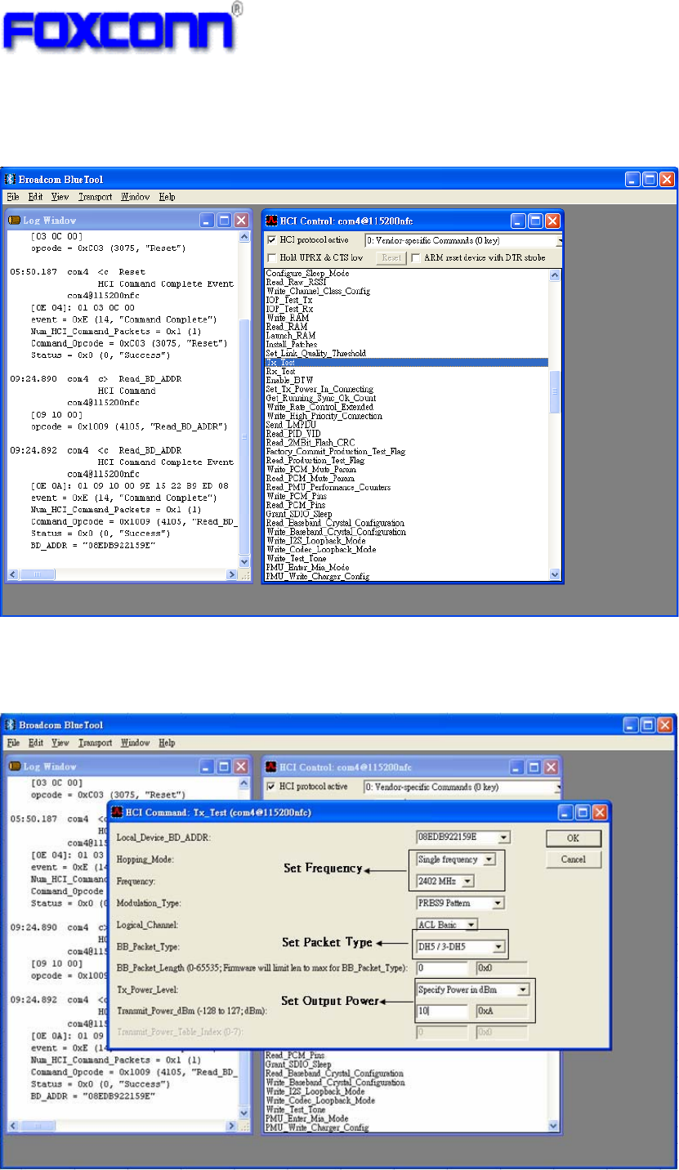Click the BB_Packet_Length decimal input field

444,968
